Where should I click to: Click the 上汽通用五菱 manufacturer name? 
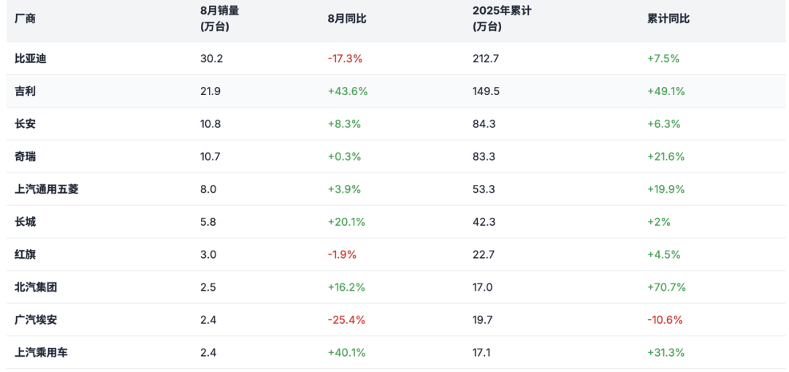pos(46,189)
